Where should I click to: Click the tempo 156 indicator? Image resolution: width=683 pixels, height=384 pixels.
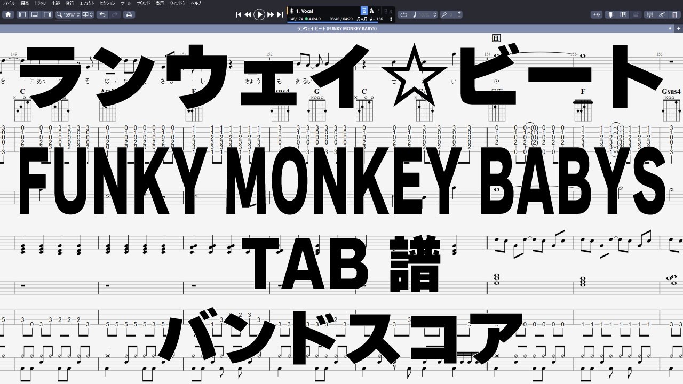(377, 19)
